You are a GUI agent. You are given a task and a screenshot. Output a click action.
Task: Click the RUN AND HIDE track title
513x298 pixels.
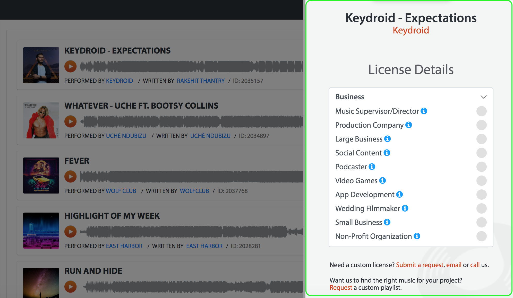(93, 271)
